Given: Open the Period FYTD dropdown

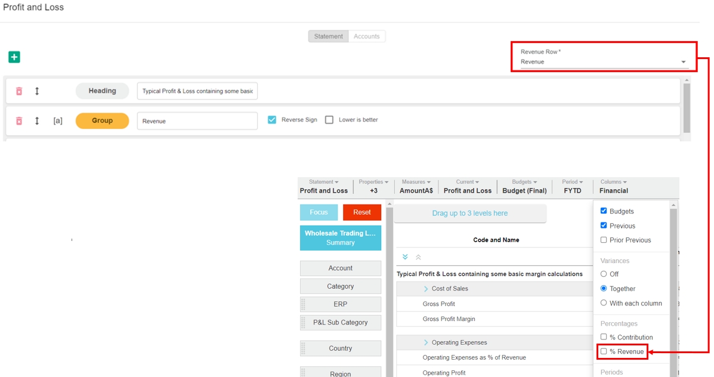Looking at the screenshot, I should click(x=573, y=187).
